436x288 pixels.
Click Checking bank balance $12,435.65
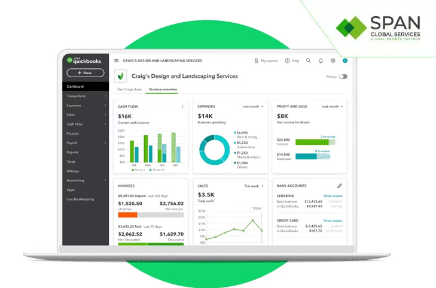313,201
